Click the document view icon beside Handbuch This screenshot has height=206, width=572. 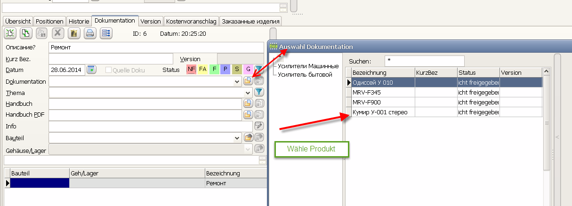[259, 103]
